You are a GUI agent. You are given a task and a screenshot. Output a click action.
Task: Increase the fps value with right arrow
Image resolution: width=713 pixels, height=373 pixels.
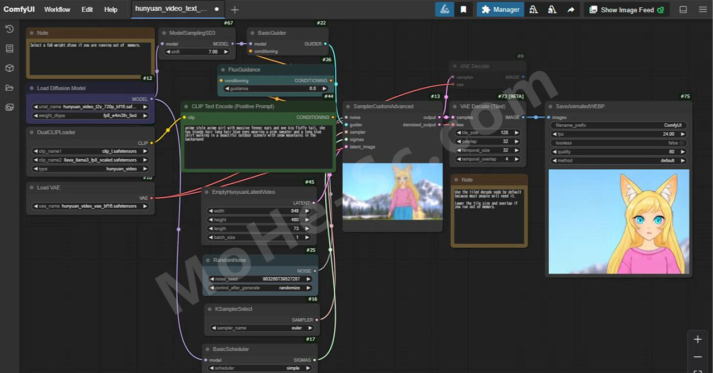pyautogui.click(x=683, y=134)
